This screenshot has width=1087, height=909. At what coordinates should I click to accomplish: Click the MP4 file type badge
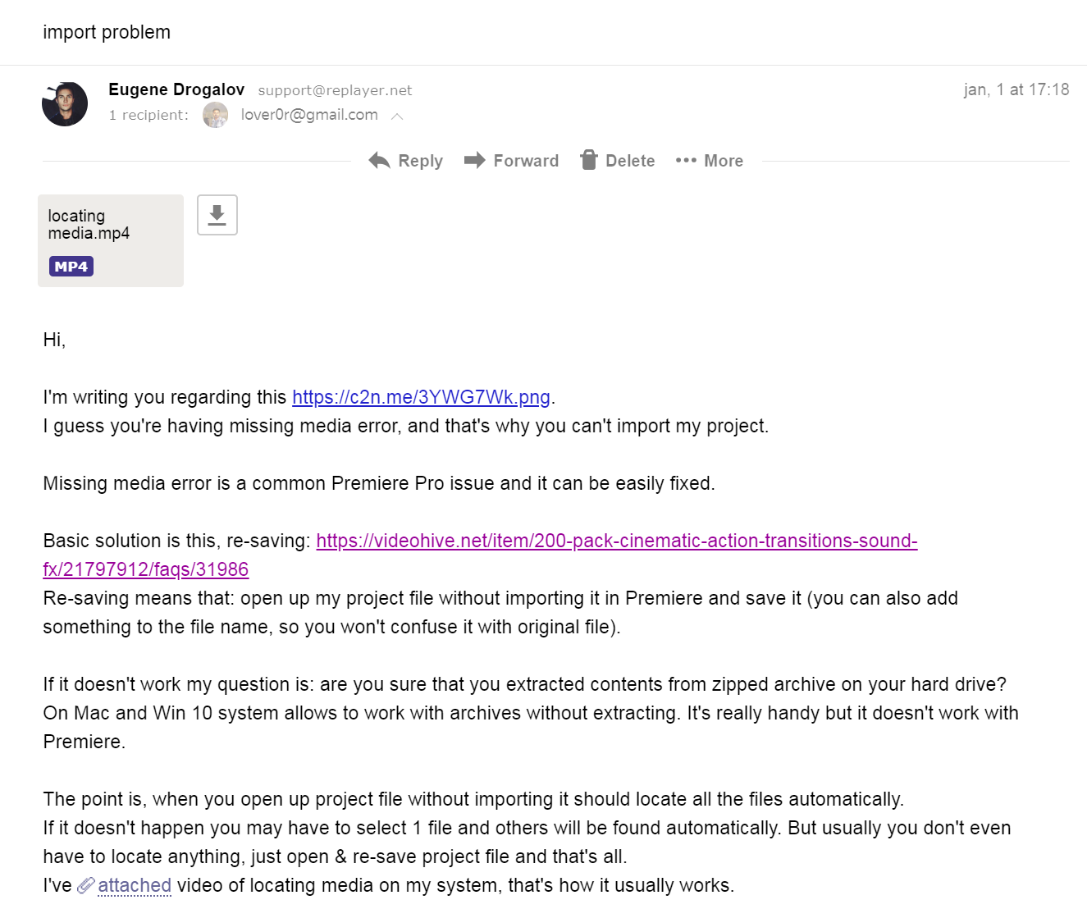tap(71, 267)
